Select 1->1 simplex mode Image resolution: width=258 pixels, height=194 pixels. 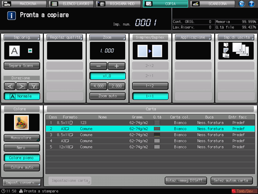[x=150, y=96]
